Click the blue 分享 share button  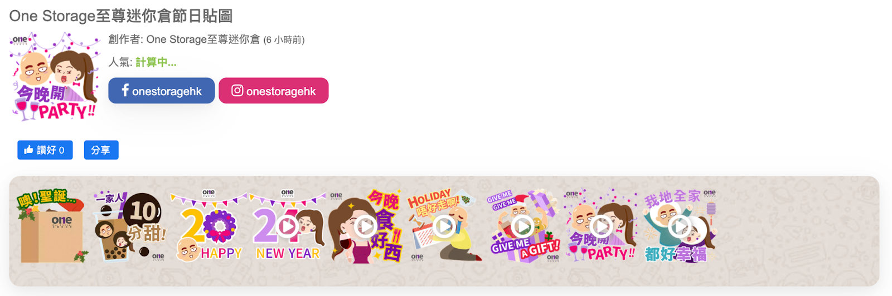[101, 150]
